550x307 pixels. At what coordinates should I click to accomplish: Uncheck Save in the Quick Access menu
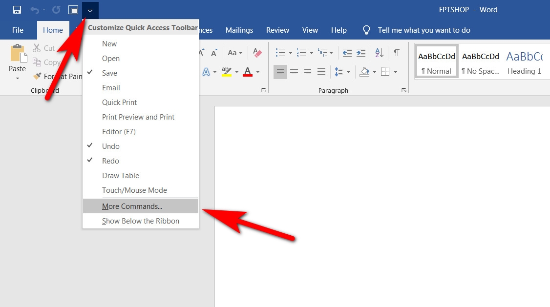[109, 73]
